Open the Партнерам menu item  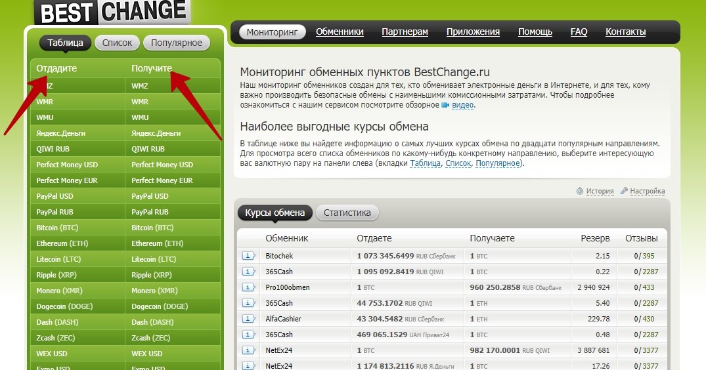pyautogui.click(x=405, y=32)
